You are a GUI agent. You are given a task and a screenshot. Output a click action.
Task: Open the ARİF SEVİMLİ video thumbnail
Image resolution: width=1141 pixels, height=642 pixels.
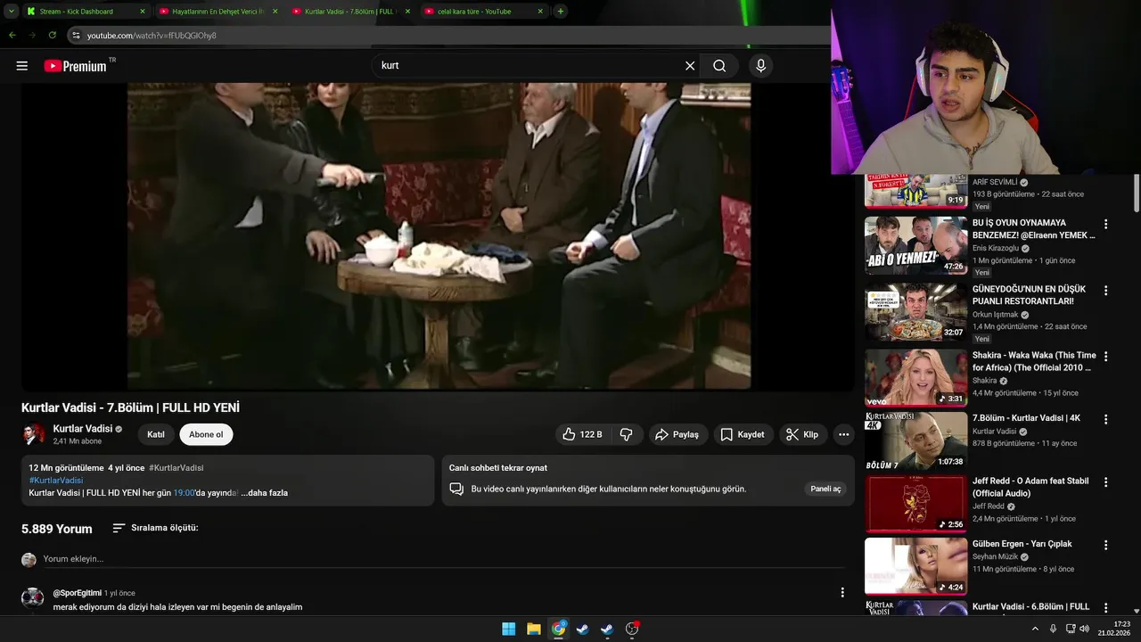pyautogui.click(x=915, y=191)
